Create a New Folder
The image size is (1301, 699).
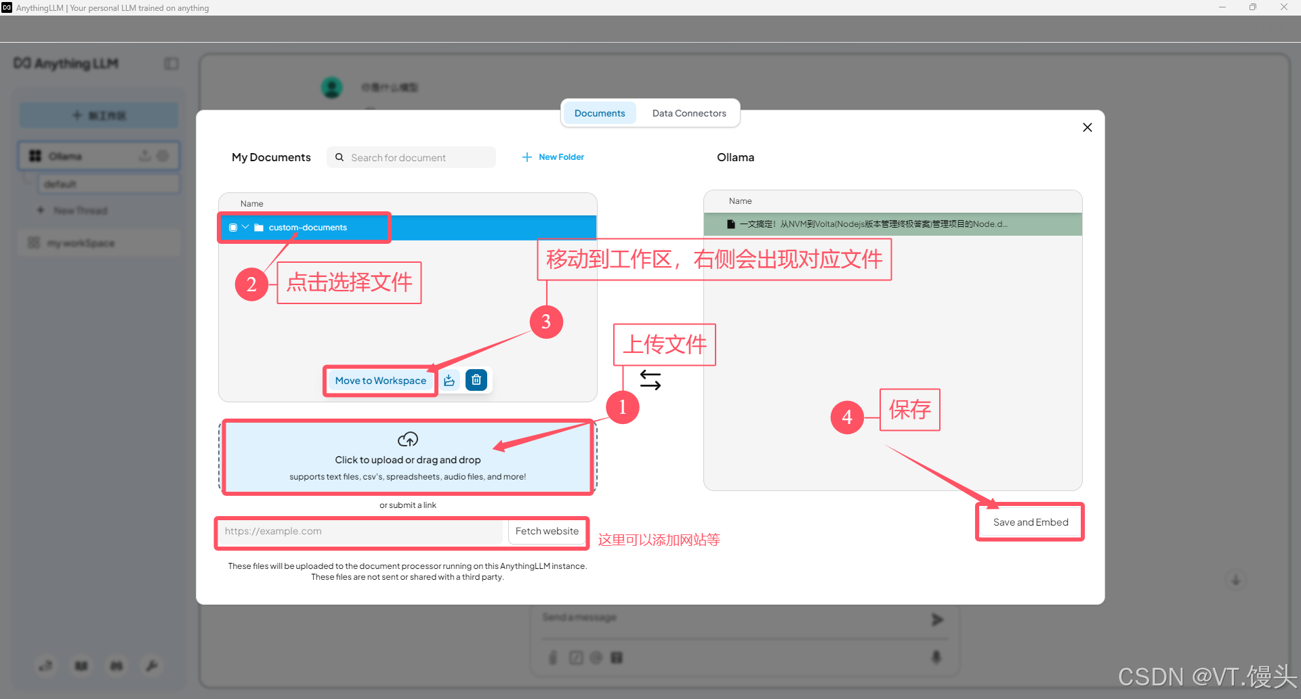[x=553, y=157]
